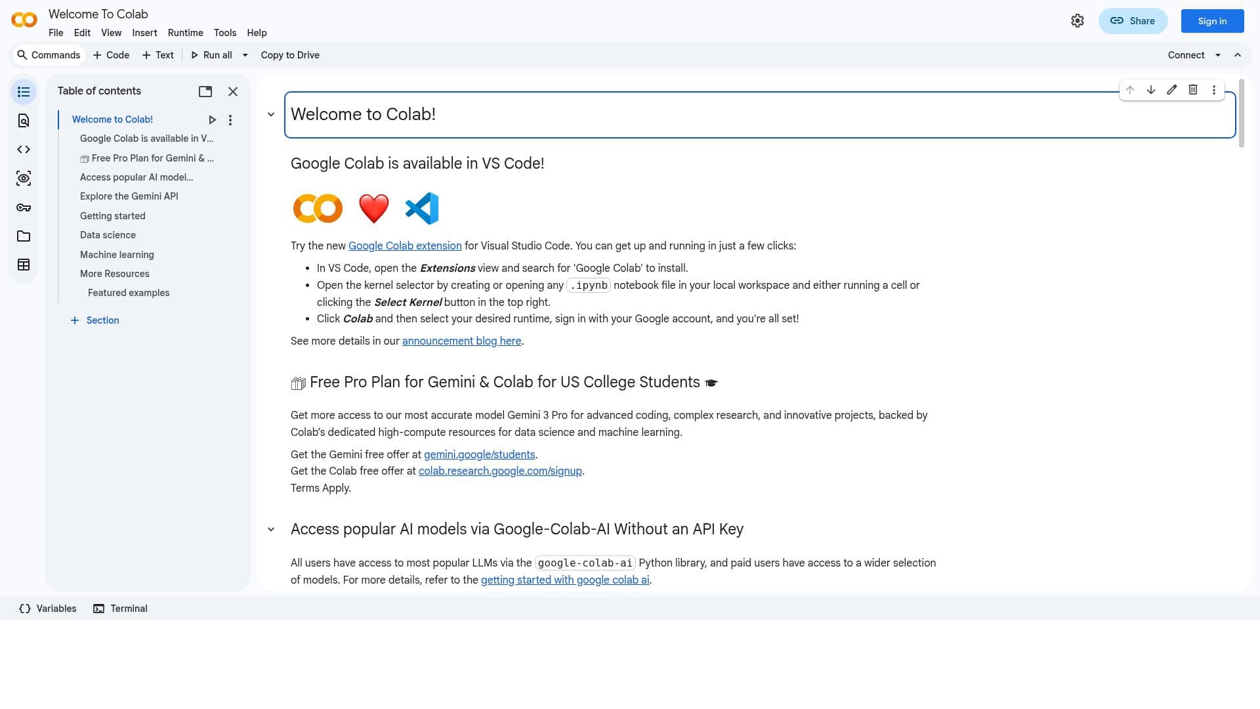The width and height of the screenshot is (1260, 709).
Task: Select Machine learning in table of contents
Action: pyautogui.click(x=117, y=255)
